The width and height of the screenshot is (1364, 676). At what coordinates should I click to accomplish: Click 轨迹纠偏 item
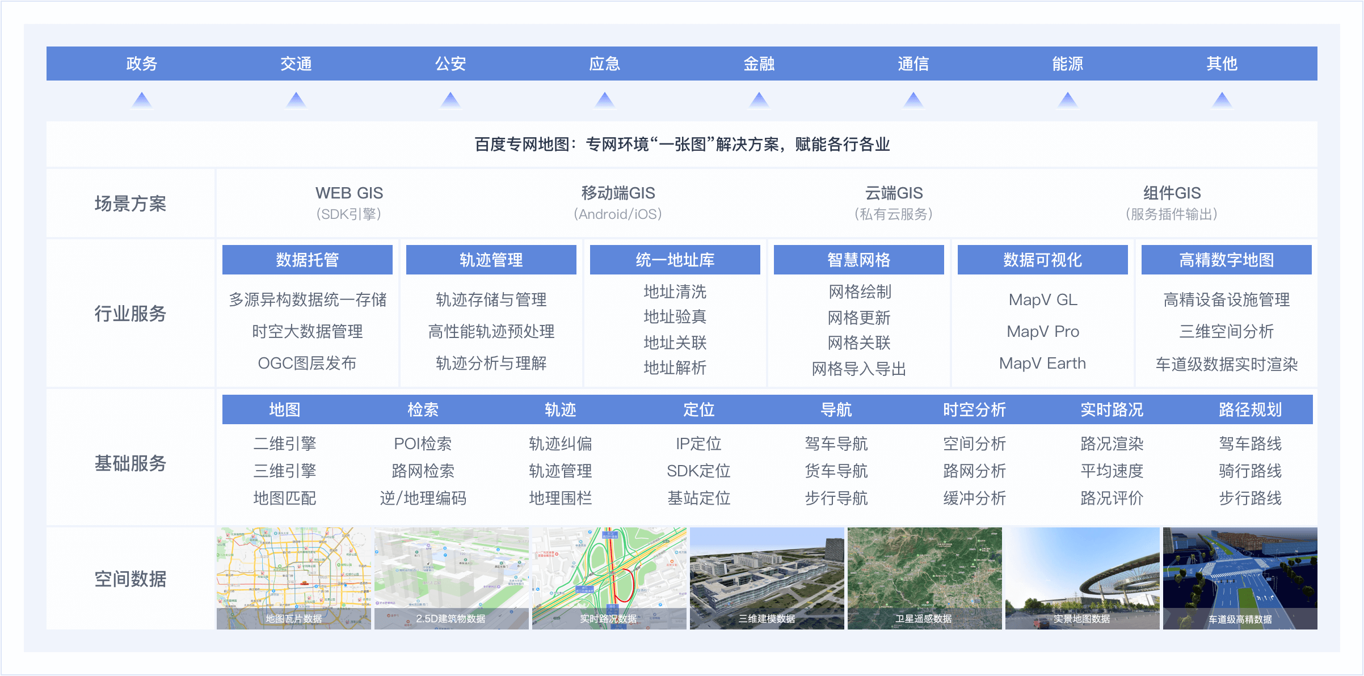pos(561,443)
